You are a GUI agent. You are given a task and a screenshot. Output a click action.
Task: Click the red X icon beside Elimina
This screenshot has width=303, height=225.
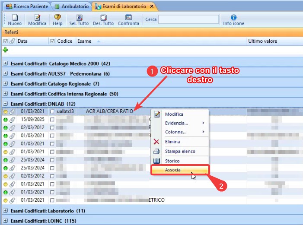pos(156,142)
